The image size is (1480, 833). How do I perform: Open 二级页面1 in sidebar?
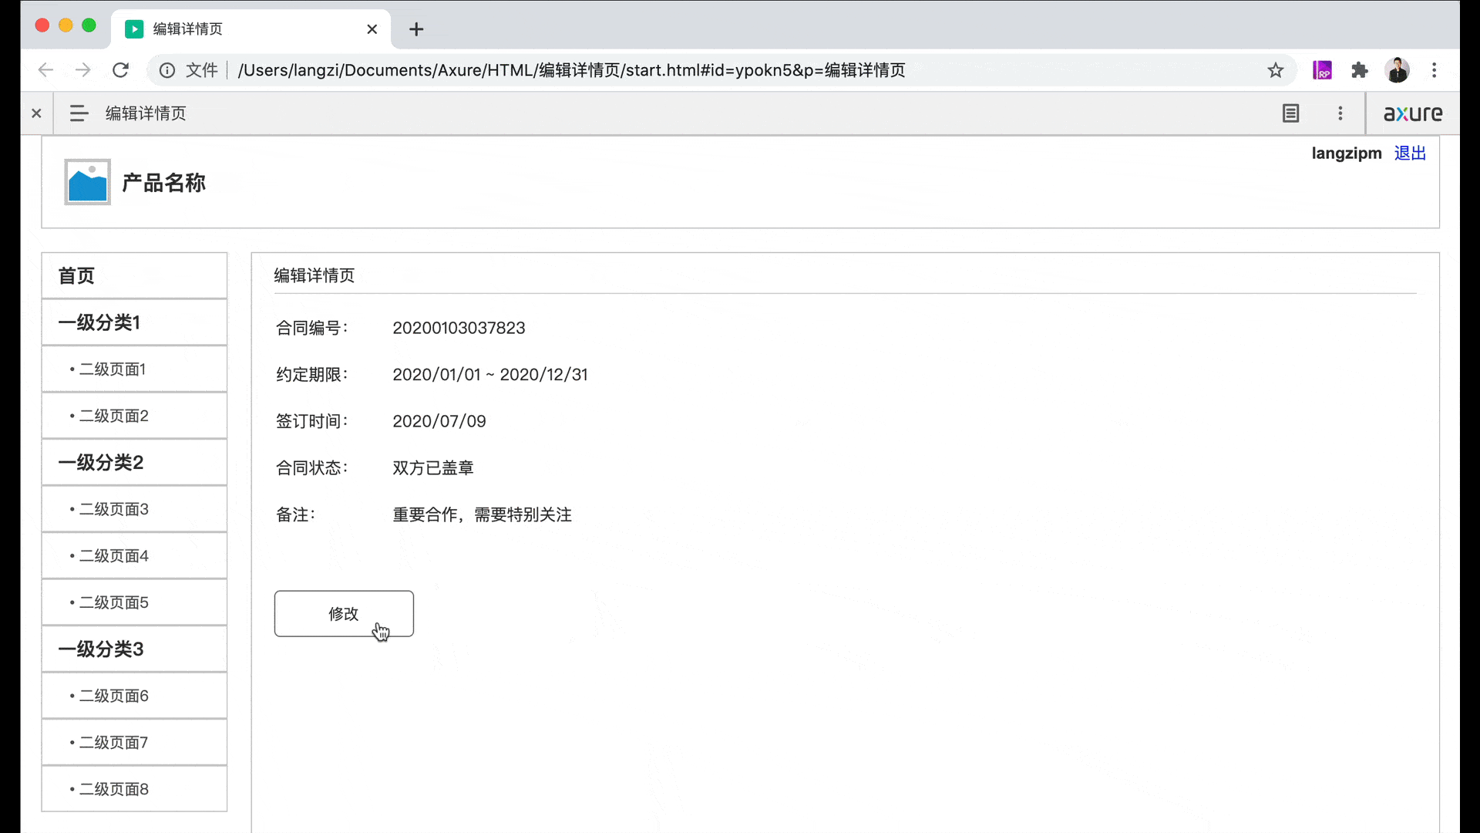pyautogui.click(x=134, y=369)
